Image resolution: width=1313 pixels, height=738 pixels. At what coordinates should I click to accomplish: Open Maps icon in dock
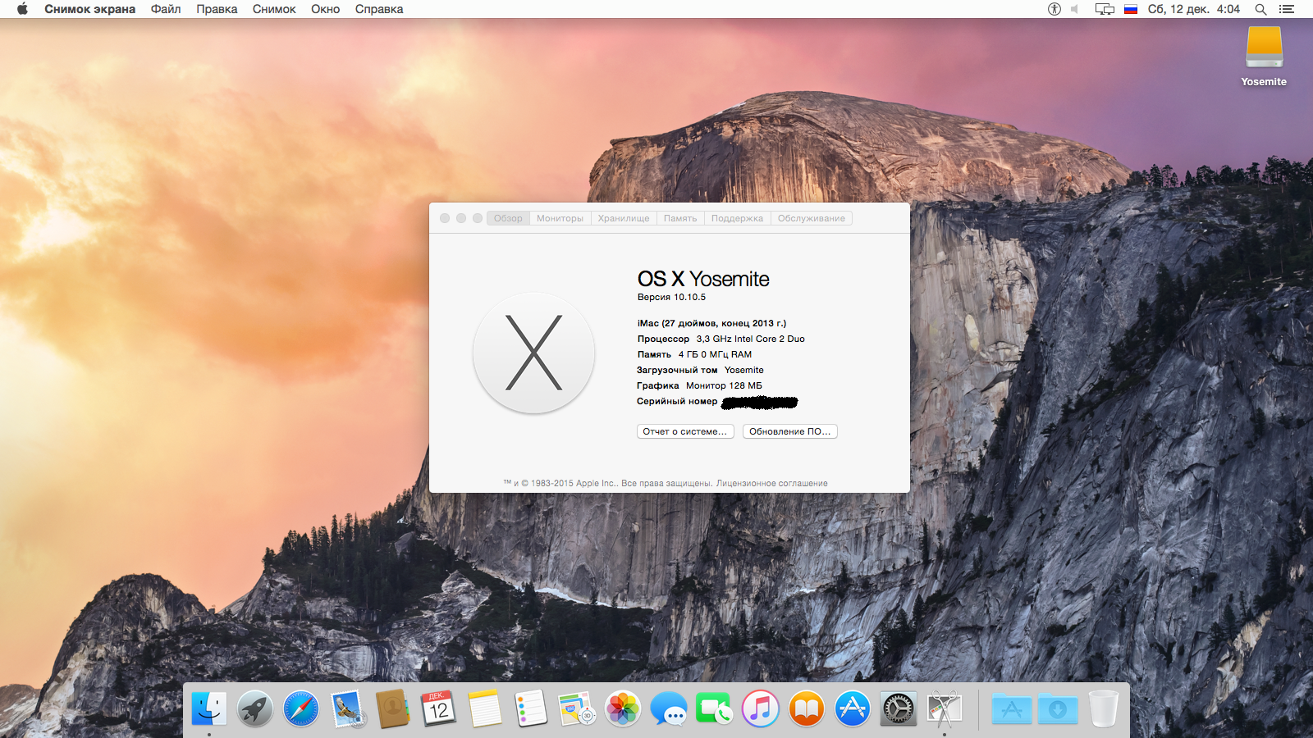577,708
